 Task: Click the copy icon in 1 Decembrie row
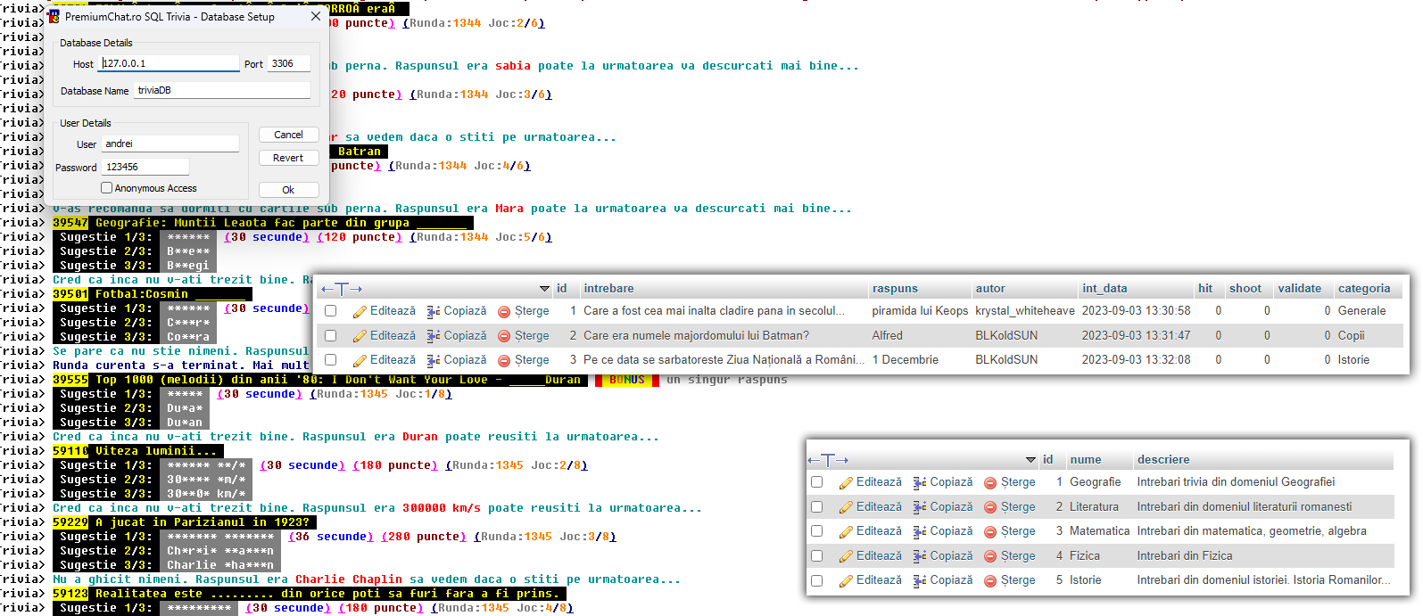pos(434,360)
